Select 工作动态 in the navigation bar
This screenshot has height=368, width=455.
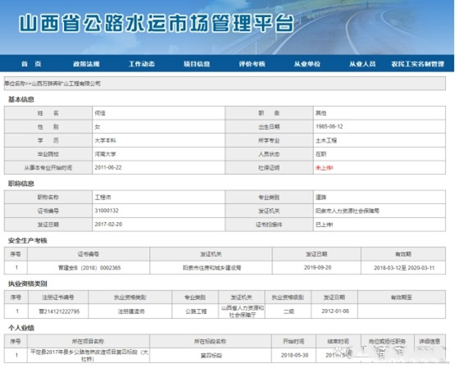click(142, 64)
